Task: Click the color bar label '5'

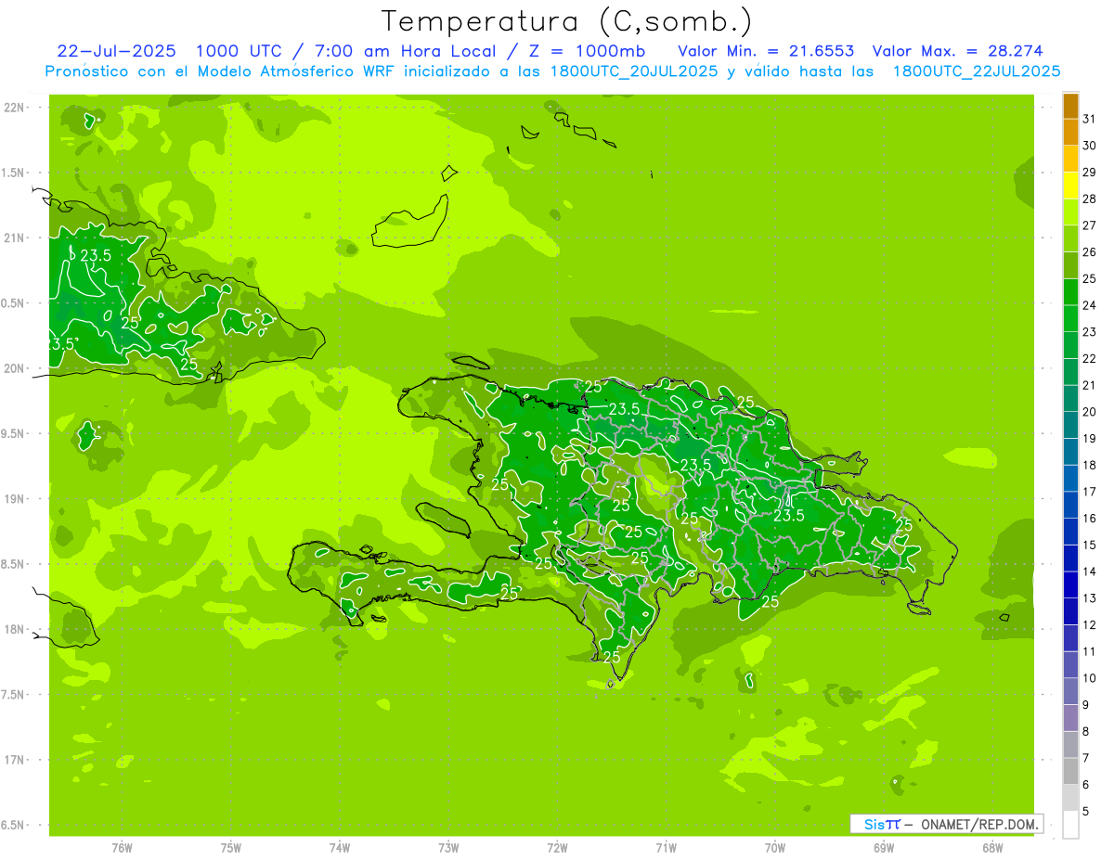Action: [1086, 811]
